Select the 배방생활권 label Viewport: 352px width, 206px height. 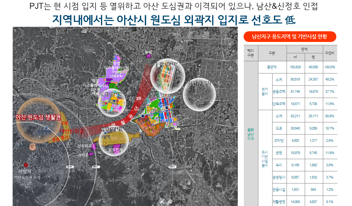point(112,129)
